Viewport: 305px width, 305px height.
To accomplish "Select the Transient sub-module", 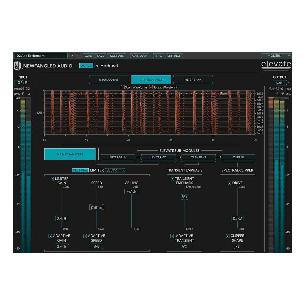I will pos(199,157).
